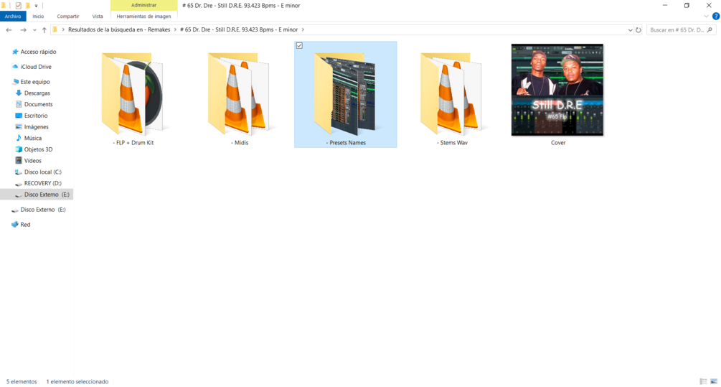Open Vídeos in the sidebar
The height and width of the screenshot is (387, 721).
tap(33, 161)
